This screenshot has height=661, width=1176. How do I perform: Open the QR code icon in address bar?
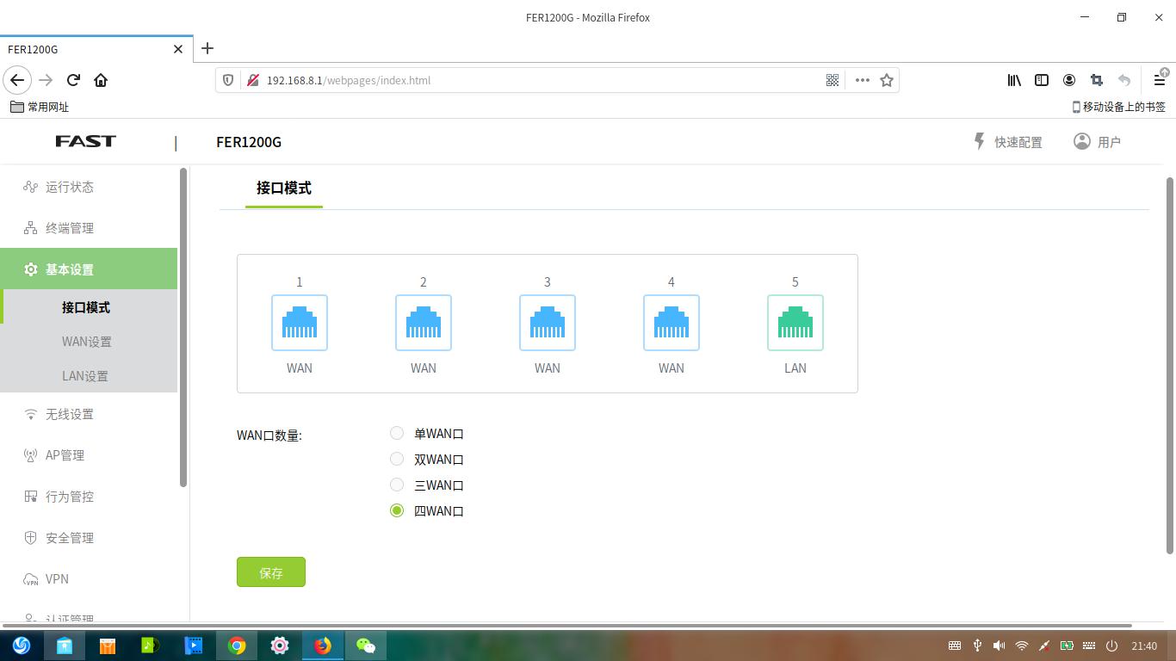point(832,80)
